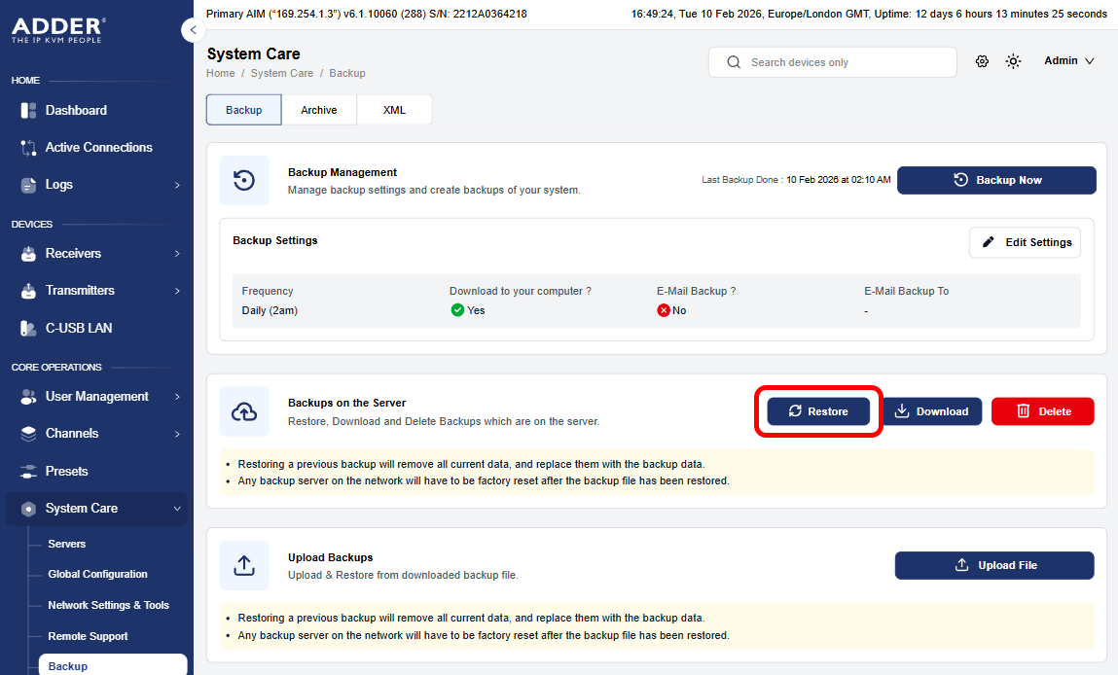Open Network Settings & Tools
Viewport: 1118px width, 675px height.
[108, 605]
